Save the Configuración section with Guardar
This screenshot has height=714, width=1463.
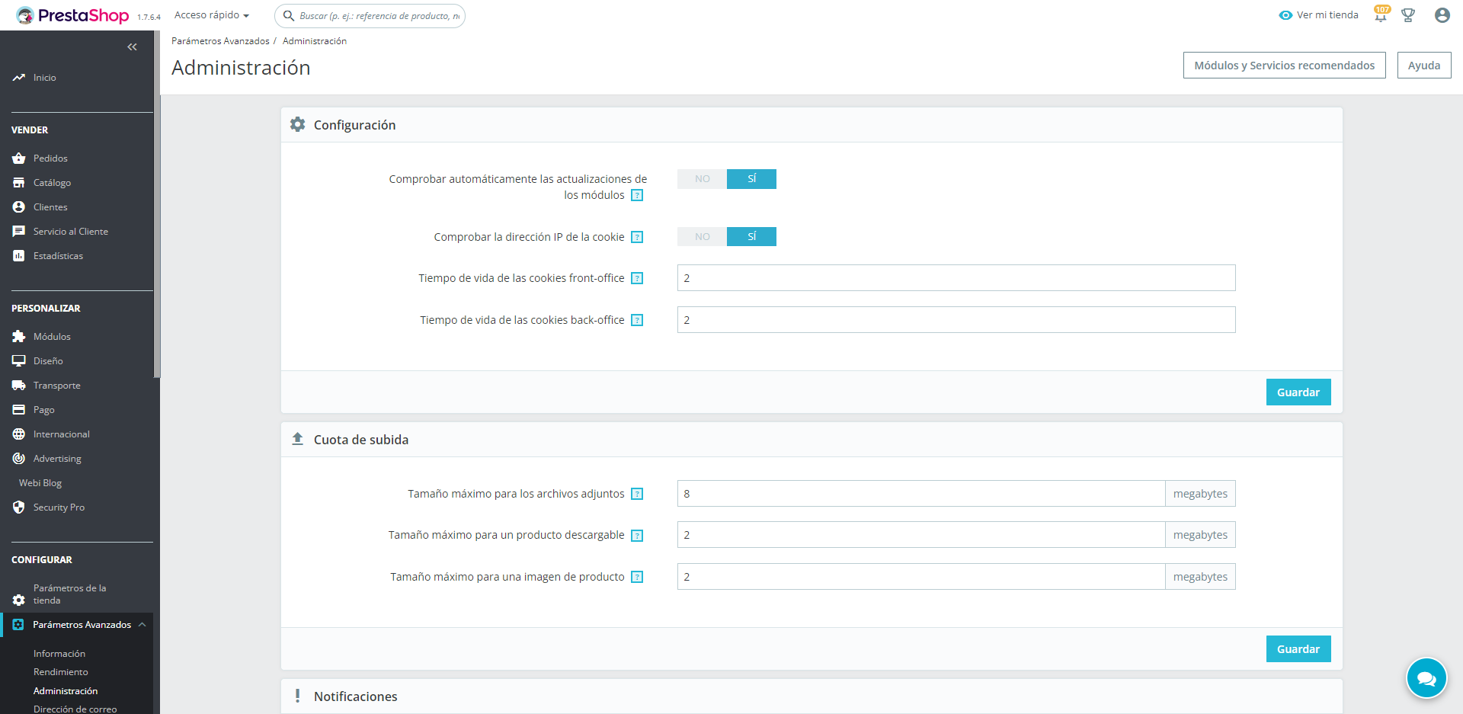(1298, 392)
